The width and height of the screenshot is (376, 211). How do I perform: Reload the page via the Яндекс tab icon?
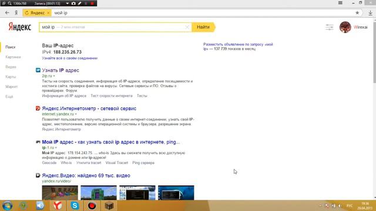pyautogui.click(x=26, y=13)
